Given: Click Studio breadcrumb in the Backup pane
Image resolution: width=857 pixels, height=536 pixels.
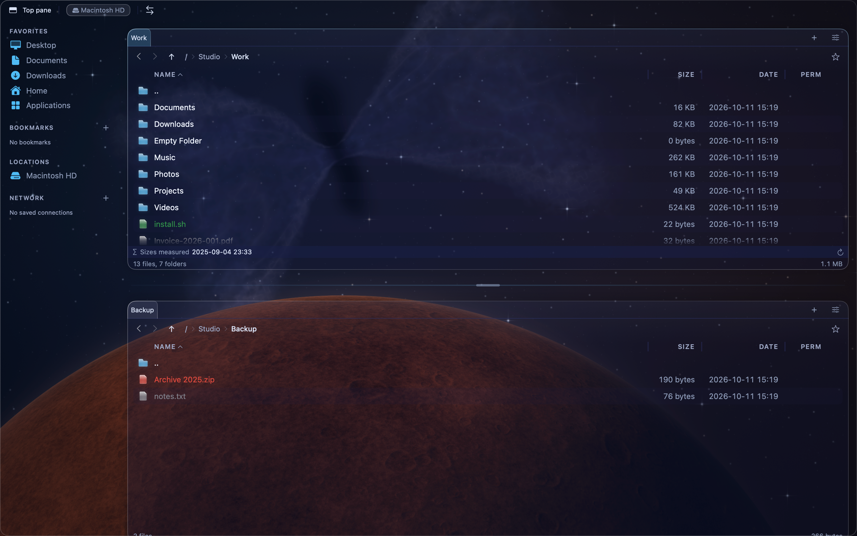Looking at the screenshot, I should [x=209, y=329].
